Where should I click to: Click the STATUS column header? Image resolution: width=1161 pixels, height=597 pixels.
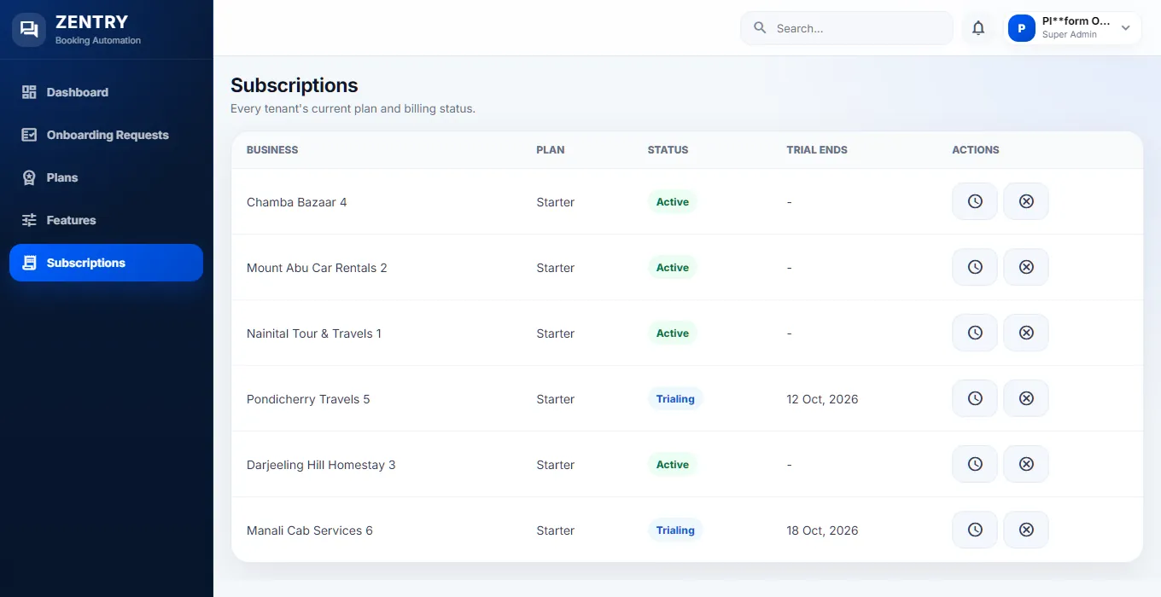(668, 149)
